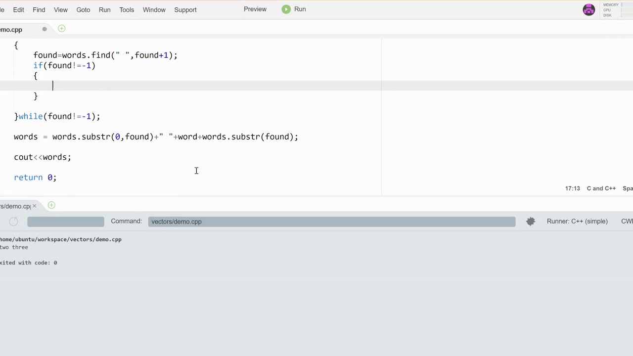Close the vectors/demo.cpp output tab
The height and width of the screenshot is (356, 633).
click(x=34, y=206)
